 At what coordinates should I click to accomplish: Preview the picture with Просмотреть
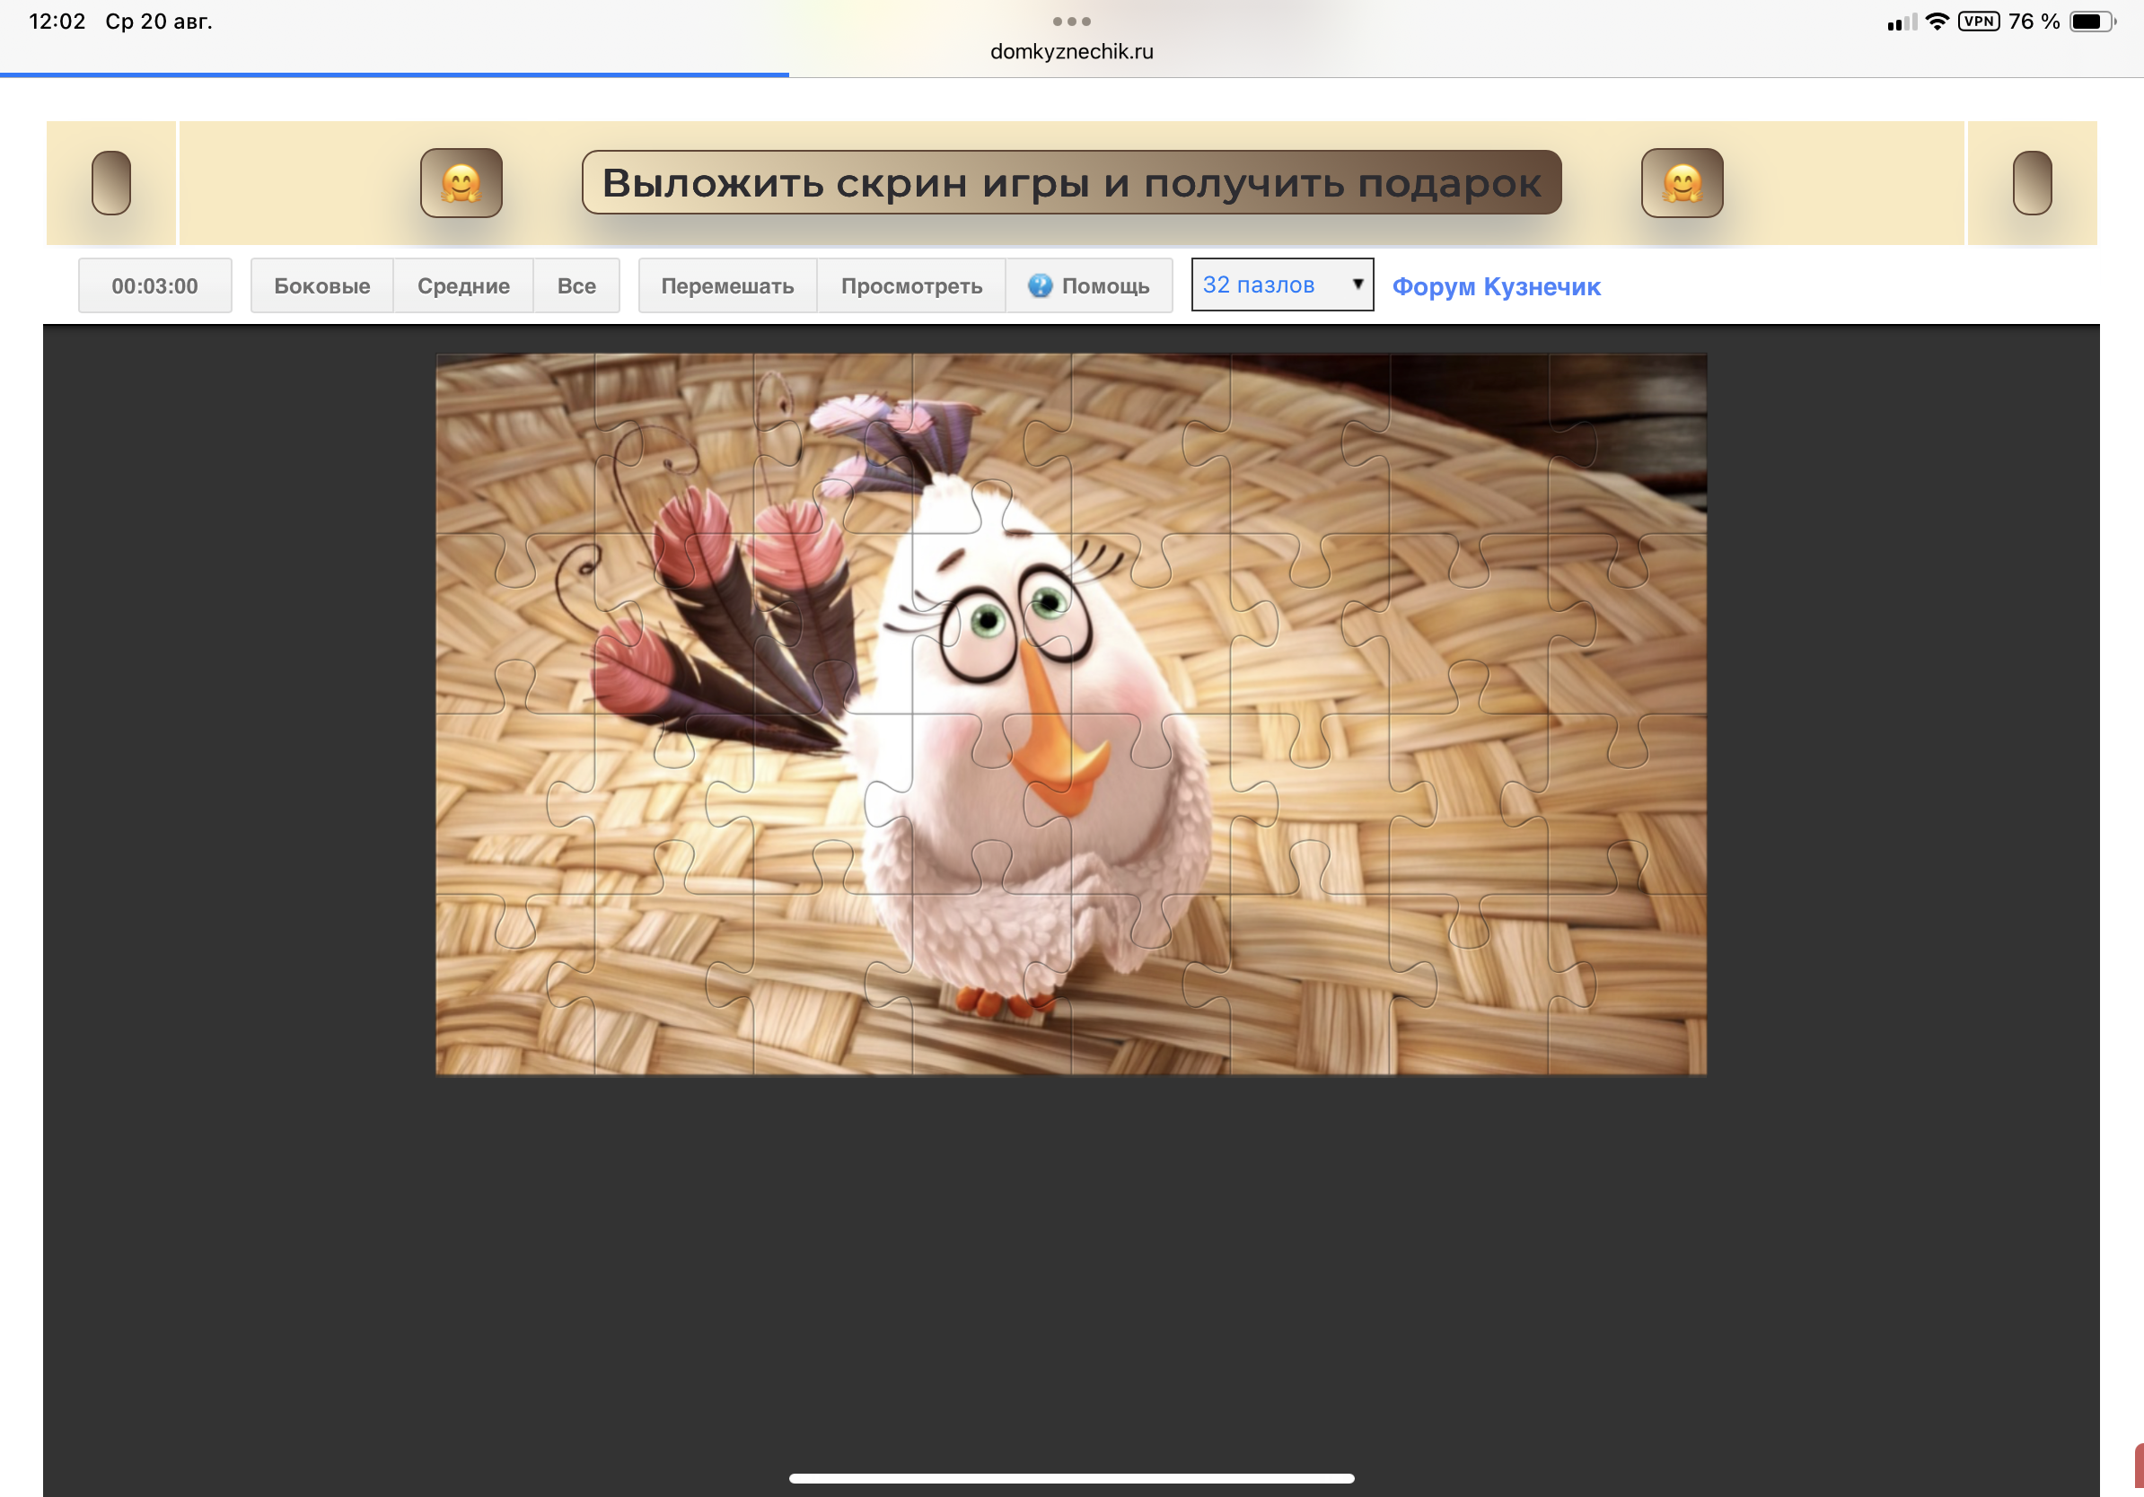click(911, 285)
